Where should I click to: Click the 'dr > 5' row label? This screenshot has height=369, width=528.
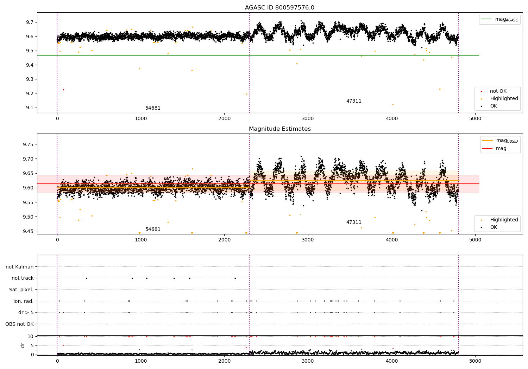(x=26, y=312)
